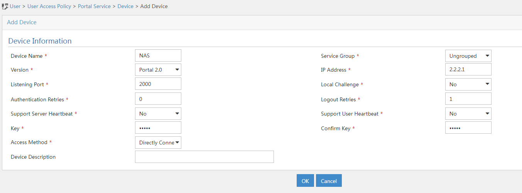Open the Service Group dropdown
Screen dimensions: 522x193
tap(468, 56)
